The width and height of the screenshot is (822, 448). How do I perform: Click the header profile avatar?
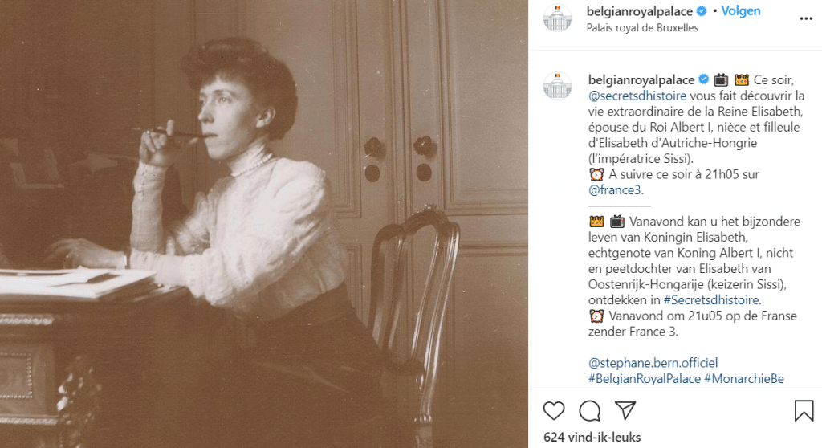coord(558,18)
